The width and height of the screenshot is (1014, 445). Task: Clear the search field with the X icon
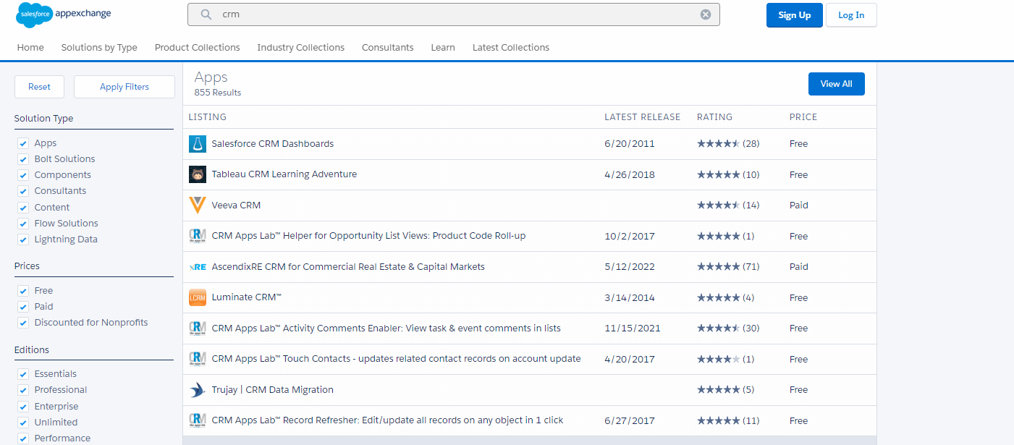point(706,14)
